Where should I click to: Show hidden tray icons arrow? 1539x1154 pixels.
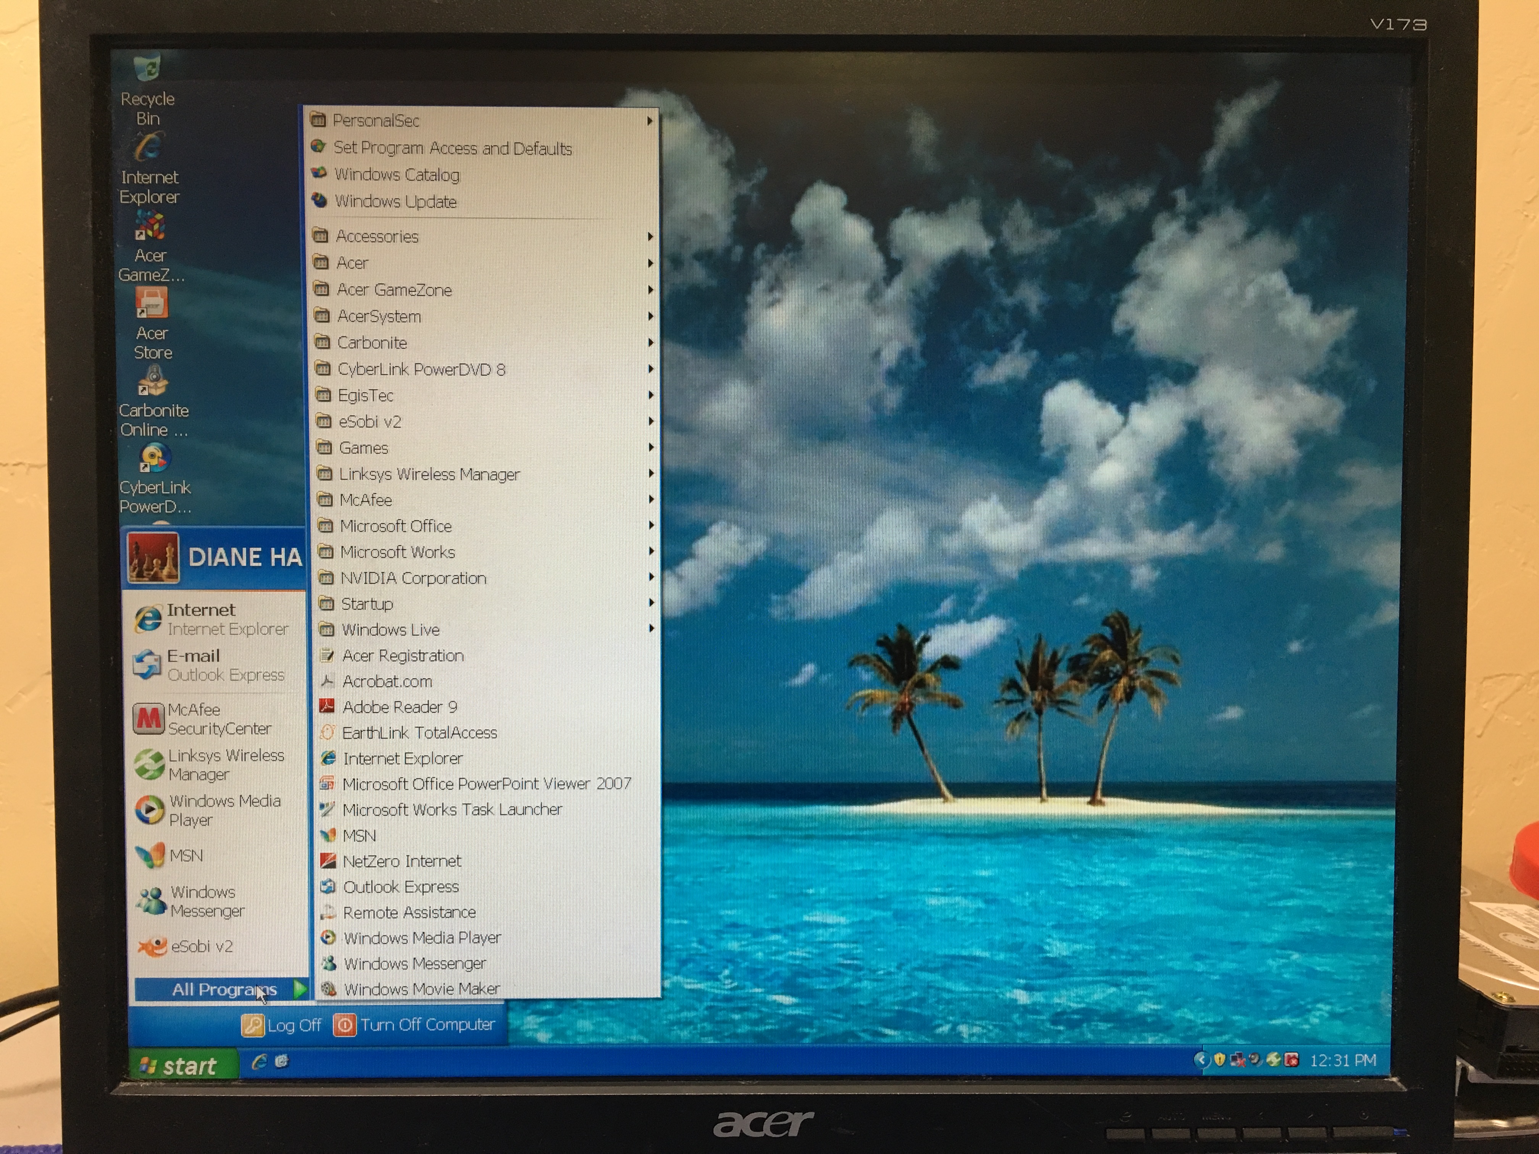pos(1202,1060)
